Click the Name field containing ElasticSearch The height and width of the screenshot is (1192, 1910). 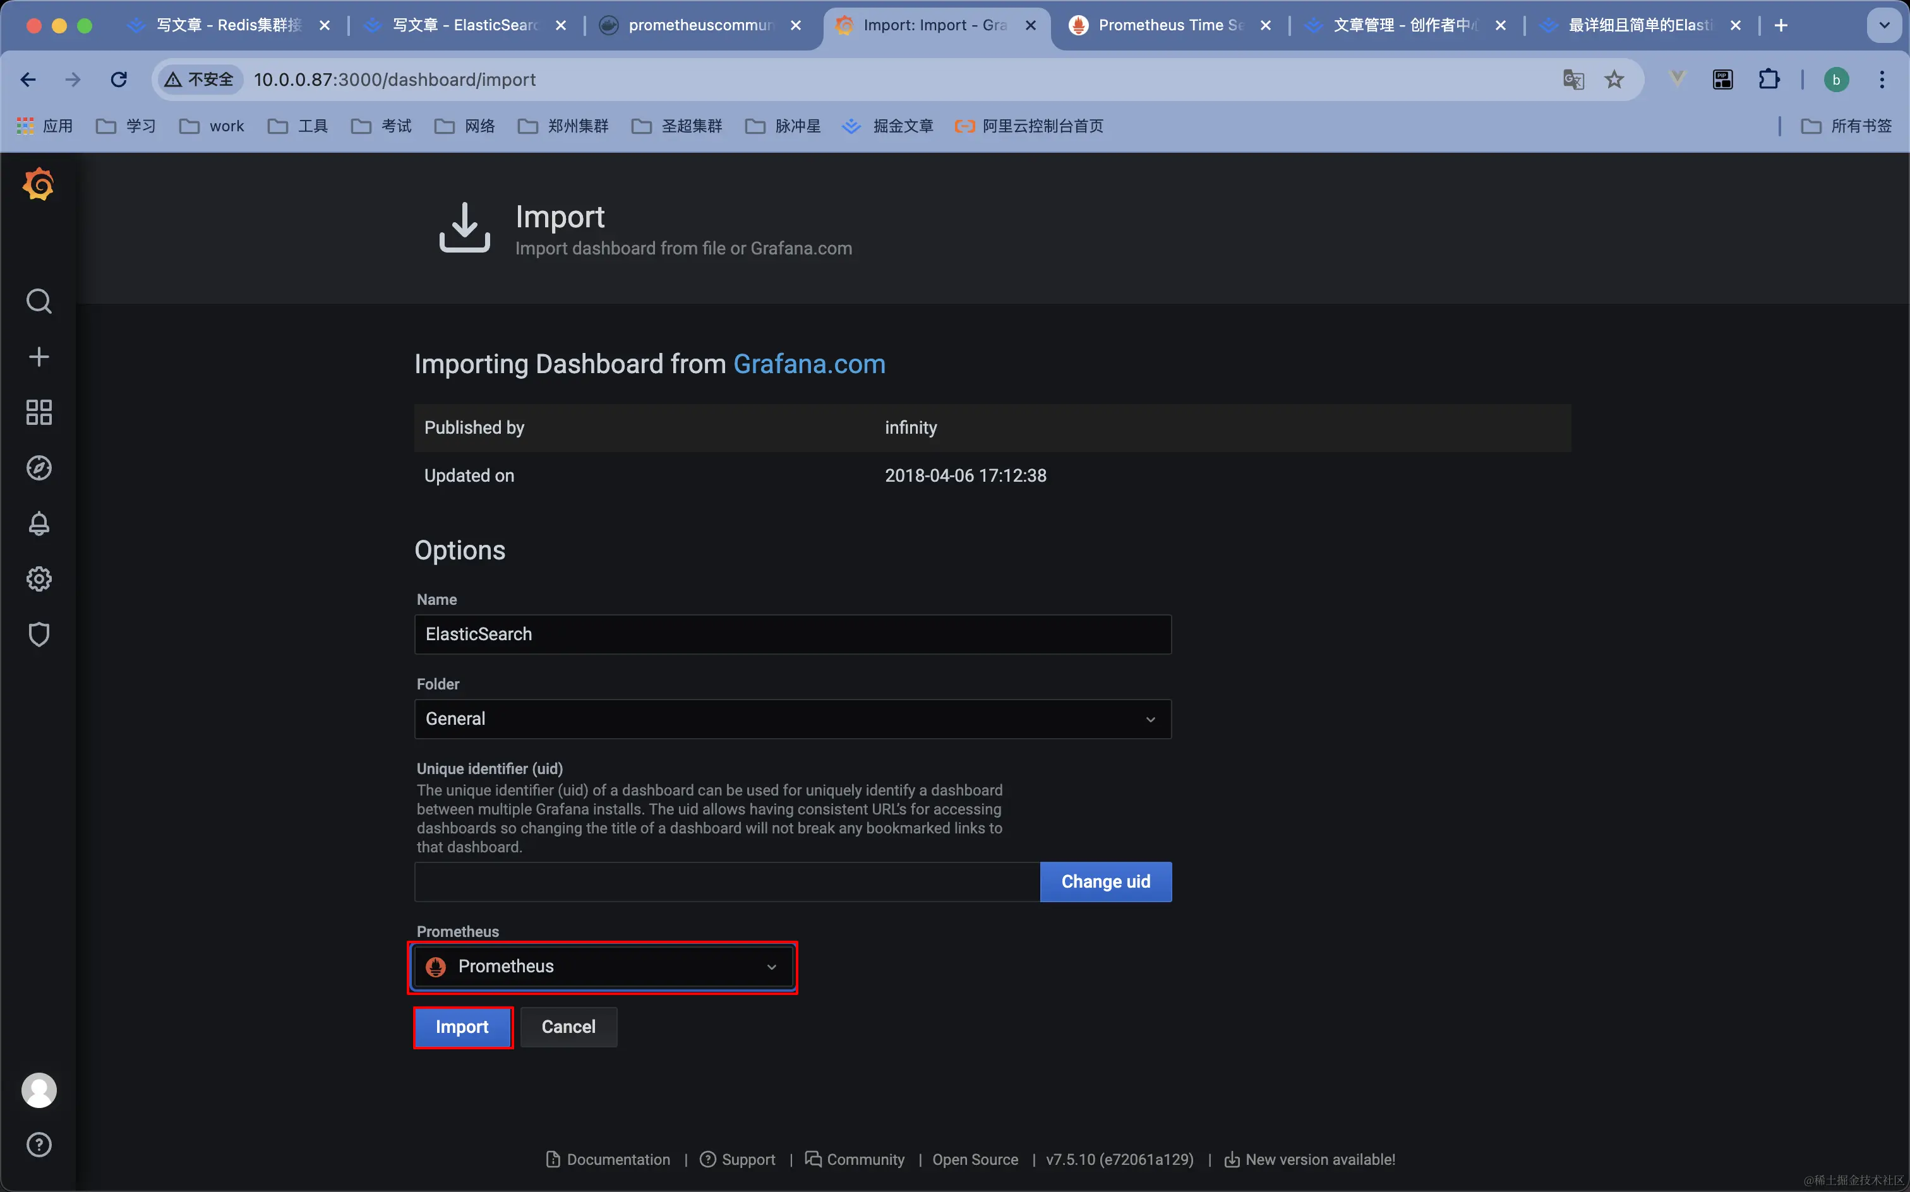pos(793,635)
